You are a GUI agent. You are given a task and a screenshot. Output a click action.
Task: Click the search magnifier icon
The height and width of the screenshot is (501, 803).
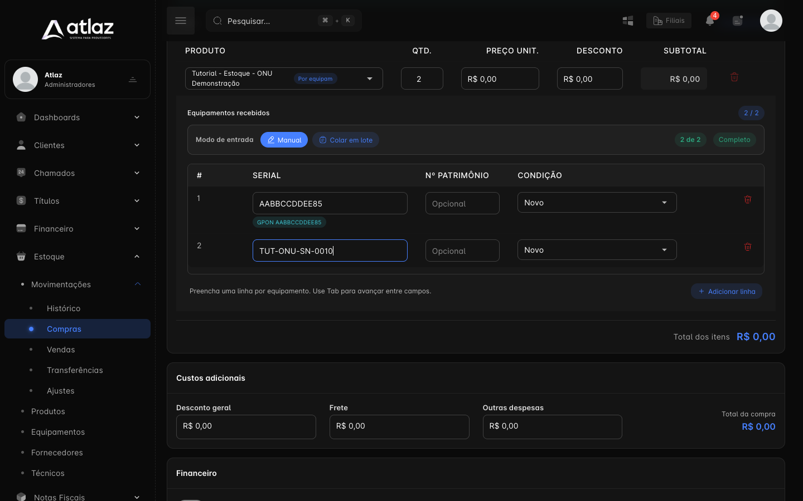click(217, 21)
